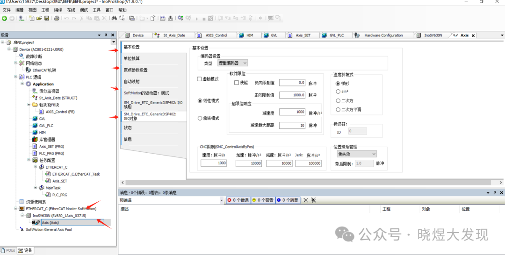Click the Axis (Axis) node icon
Image resolution: width=505 pixels, height=255 pixels.
36,223
